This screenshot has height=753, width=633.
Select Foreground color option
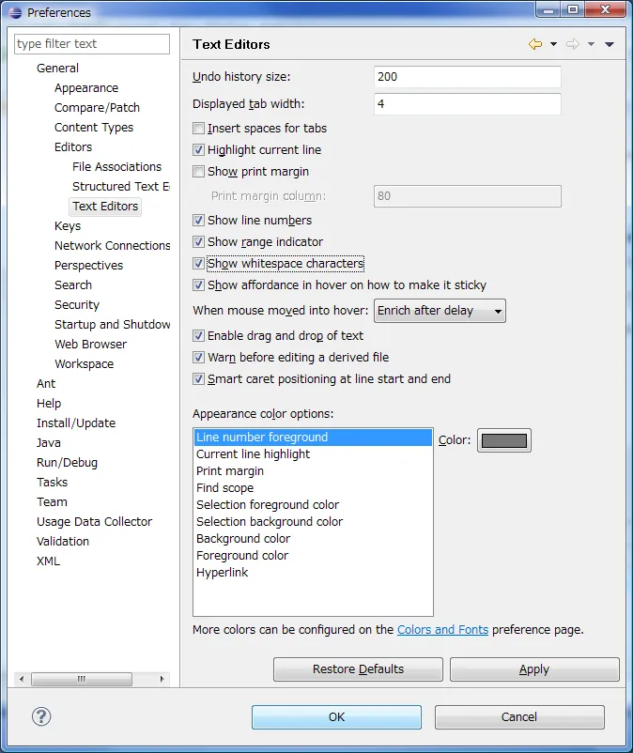click(x=313, y=555)
